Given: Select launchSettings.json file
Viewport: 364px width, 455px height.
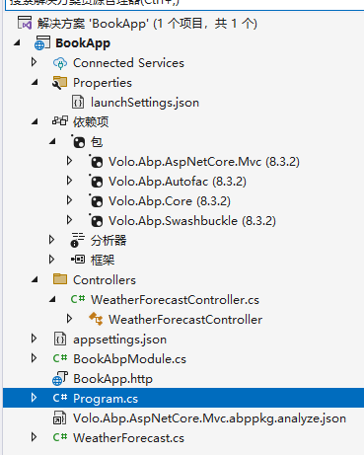Looking at the screenshot, I should coord(145,103).
